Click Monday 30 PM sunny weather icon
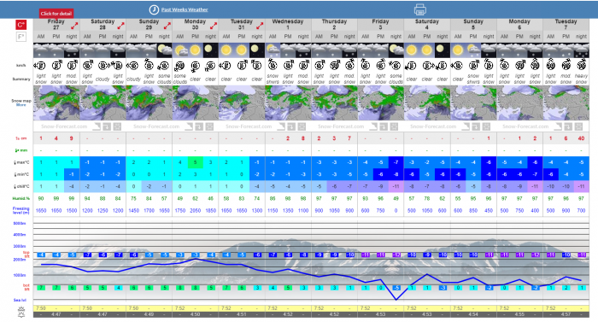 [x=196, y=50]
